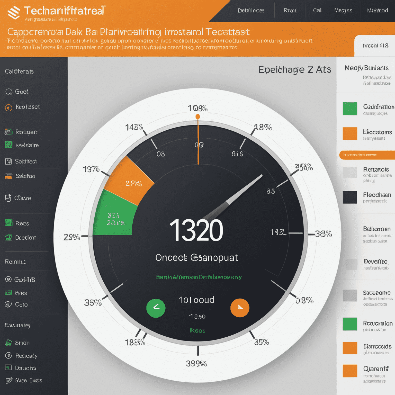395x395 pixels.
Task: Click the orange Eiancœids color swatch
Action: tap(350, 348)
